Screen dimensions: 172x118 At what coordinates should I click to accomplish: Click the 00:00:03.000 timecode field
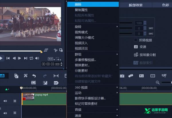(x=51, y=64)
